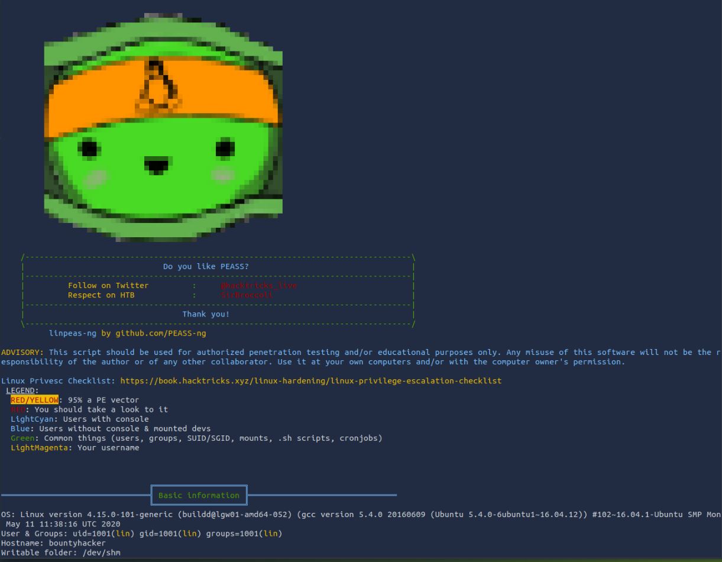Click the 'gid=1001(lin)' value
This screenshot has height=562, width=722.
(170, 534)
